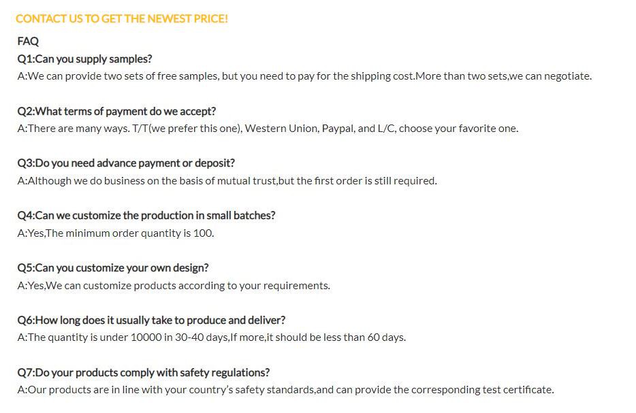This screenshot has height=413, width=636.
Task: Select the Q3 advance payment or deposit question
Action: 125,163
